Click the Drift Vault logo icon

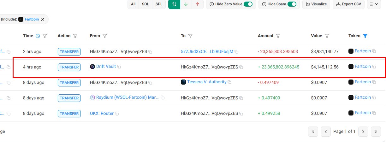pyautogui.click(x=92, y=67)
